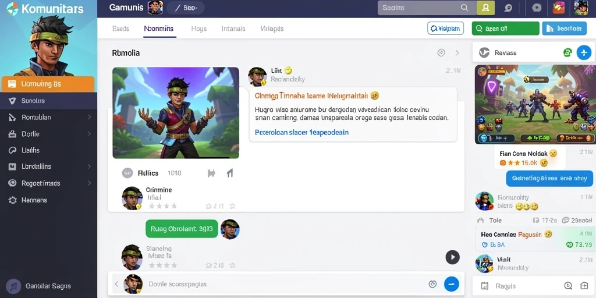Click the emoji icon in message input bar
The image size is (596, 298).
click(432, 284)
